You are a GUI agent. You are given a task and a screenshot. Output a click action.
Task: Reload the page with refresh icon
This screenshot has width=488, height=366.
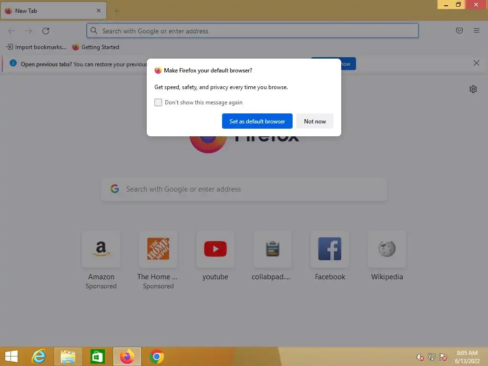click(x=46, y=31)
